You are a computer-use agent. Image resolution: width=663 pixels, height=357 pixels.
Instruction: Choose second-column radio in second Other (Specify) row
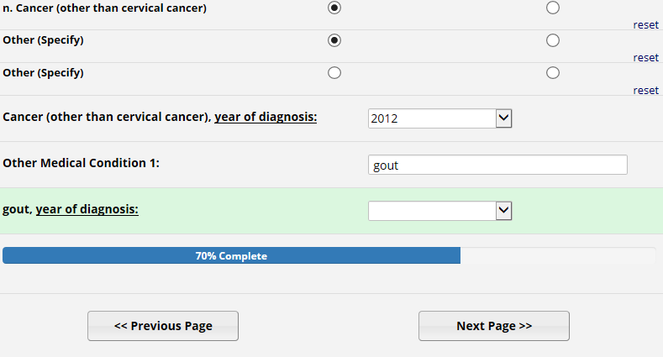click(x=553, y=72)
